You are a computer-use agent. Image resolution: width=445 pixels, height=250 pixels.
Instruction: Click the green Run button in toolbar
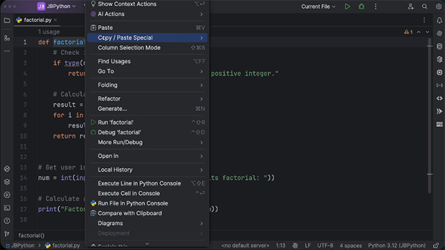point(347,6)
